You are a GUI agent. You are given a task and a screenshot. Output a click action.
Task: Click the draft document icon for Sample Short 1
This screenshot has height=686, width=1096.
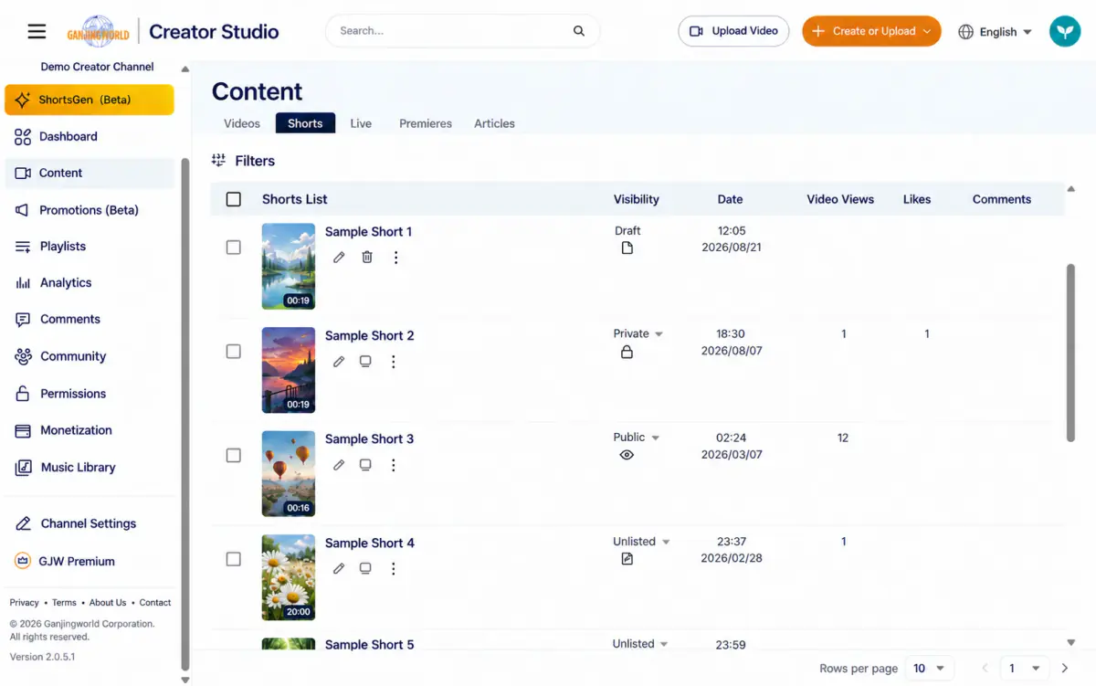point(627,248)
